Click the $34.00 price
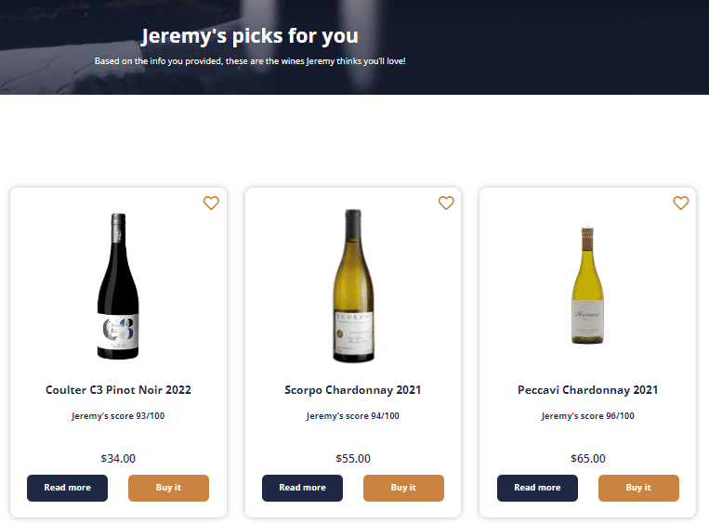The width and height of the screenshot is (709, 523). pyautogui.click(x=118, y=458)
